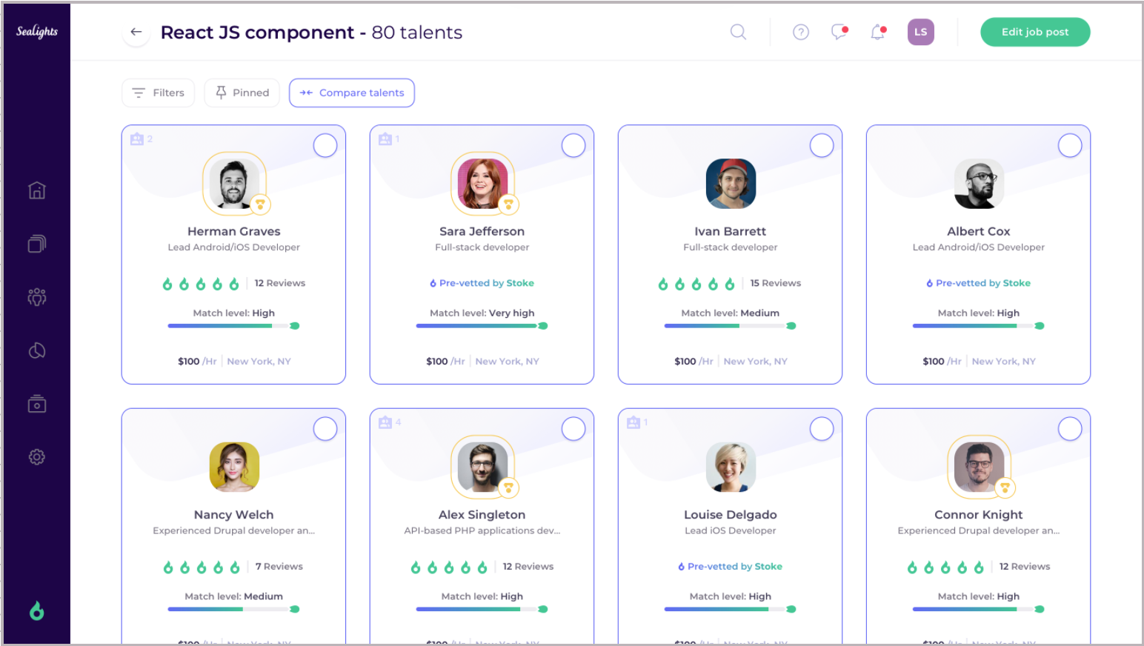Image resolution: width=1144 pixels, height=646 pixels.
Task: Select Nancy Welch using the card checkbox circle
Action: coord(325,428)
